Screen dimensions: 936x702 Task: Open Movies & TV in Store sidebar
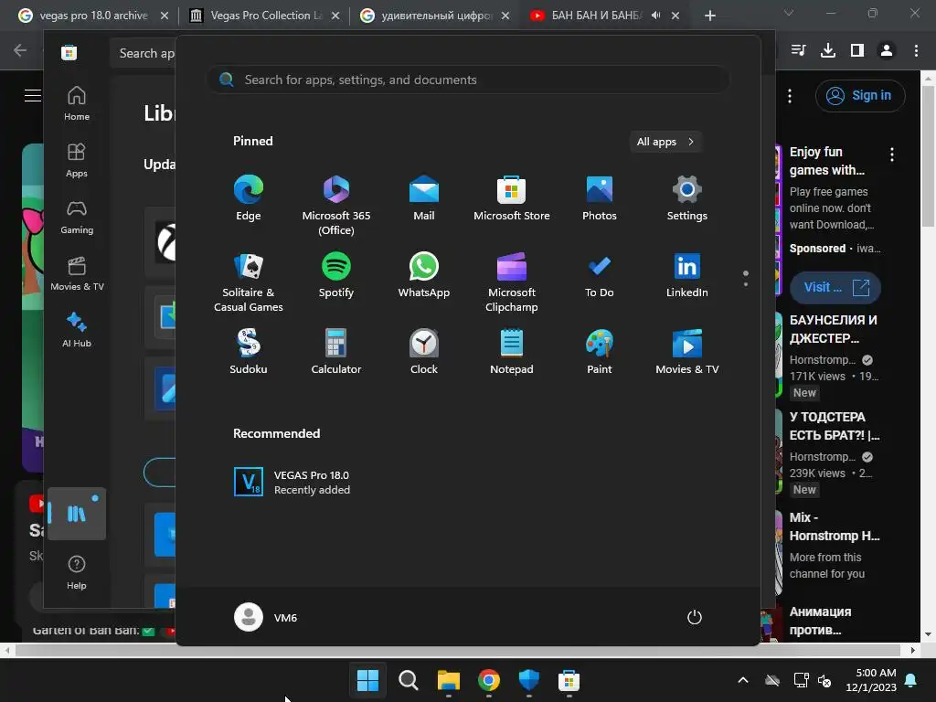77,273
